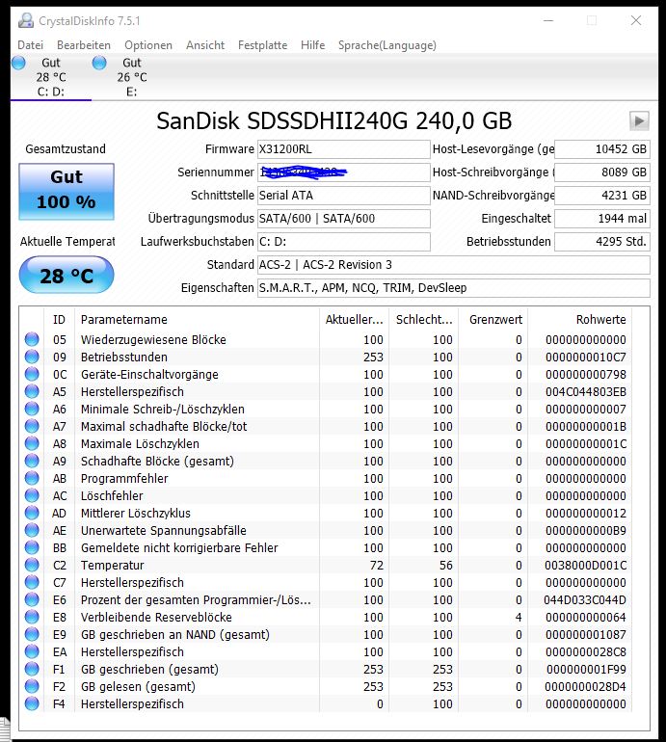Screen dimensions: 666x742
Task: Click the Grenzwert column header
Action: coord(493,320)
